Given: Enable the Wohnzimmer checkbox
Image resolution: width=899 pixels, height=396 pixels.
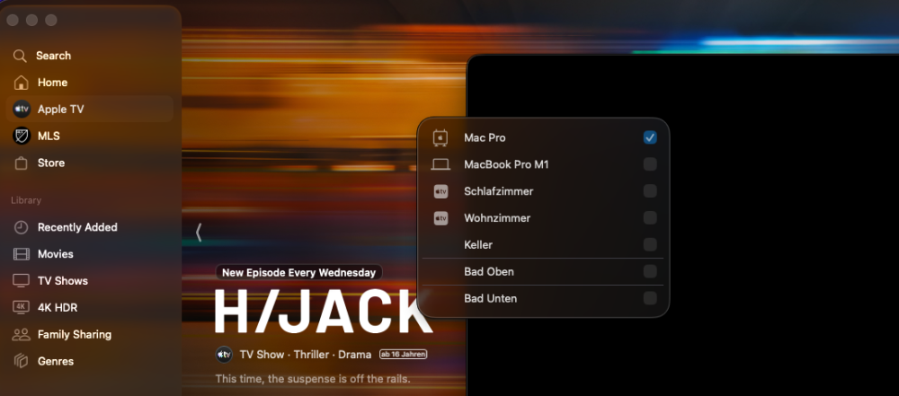Looking at the screenshot, I should point(650,218).
